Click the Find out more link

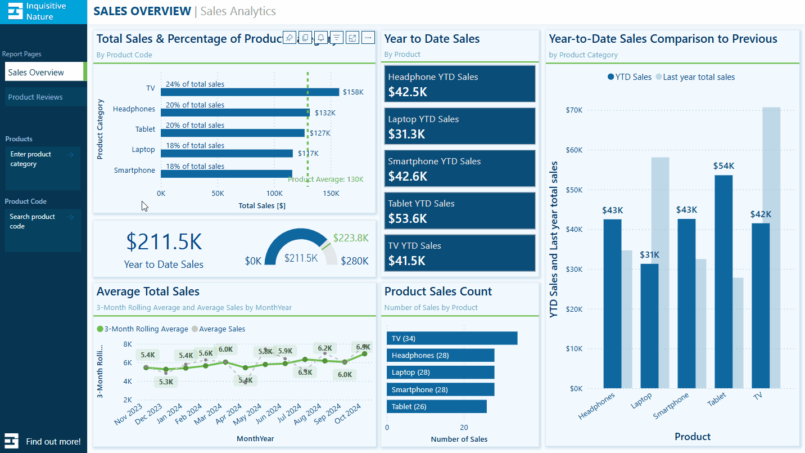[55, 441]
